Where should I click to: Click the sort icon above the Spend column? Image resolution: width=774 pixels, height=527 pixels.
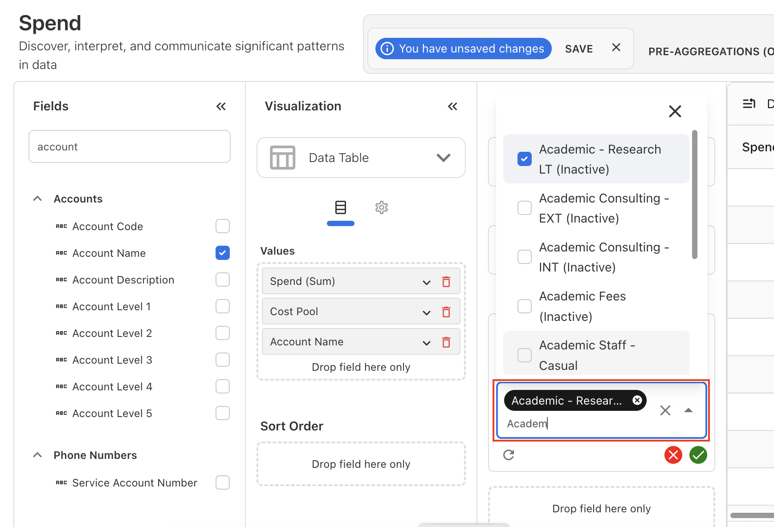(x=749, y=103)
